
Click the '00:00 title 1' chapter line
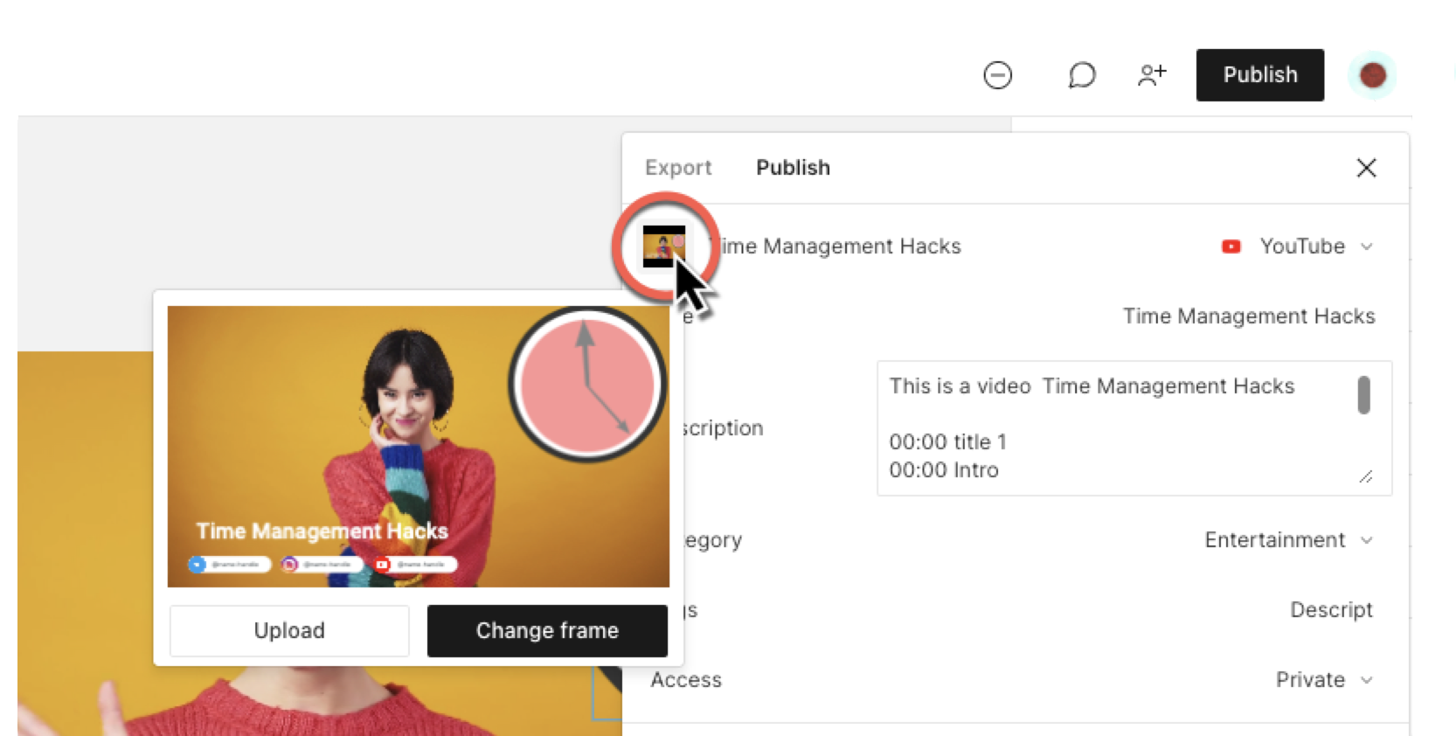[x=948, y=442]
